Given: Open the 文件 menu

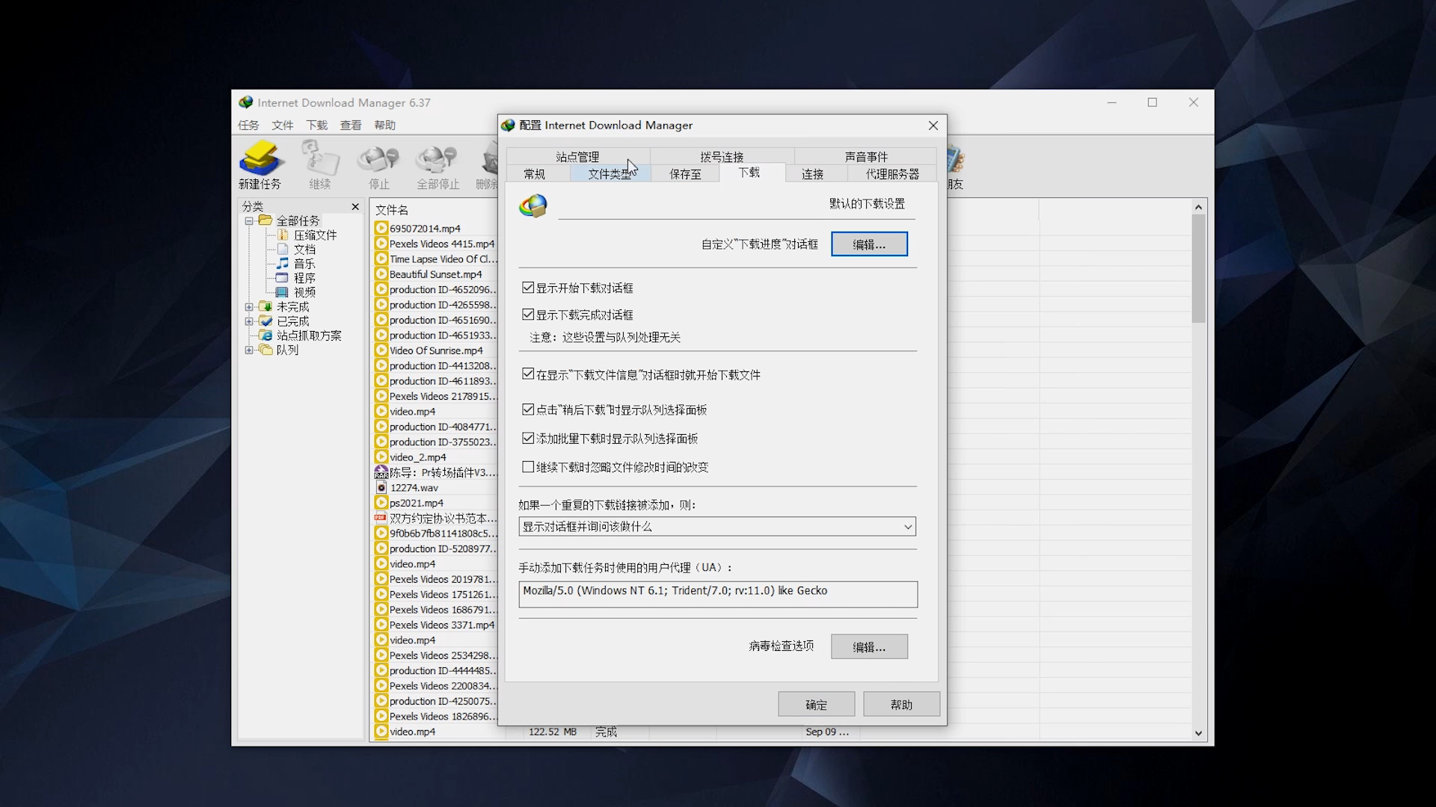Looking at the screenshot, I should coord(282,126).
